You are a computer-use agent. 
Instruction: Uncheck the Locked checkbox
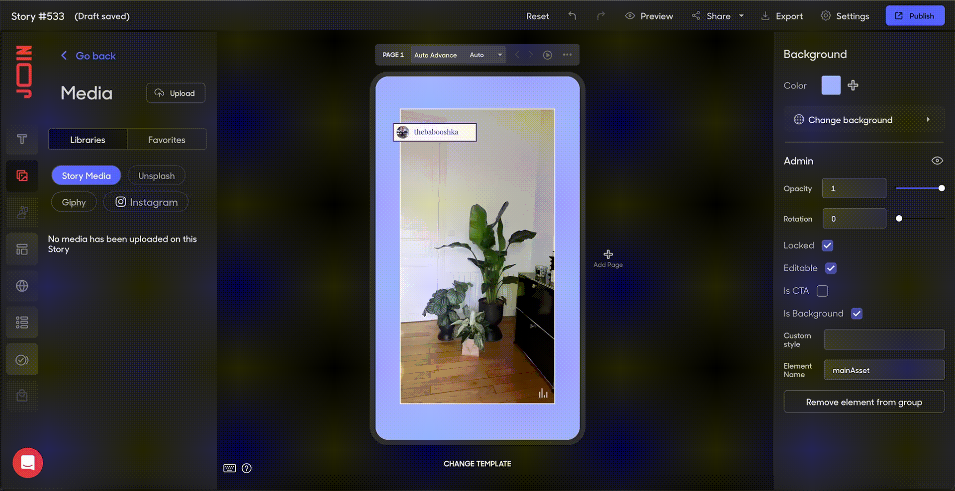click(x=828, y=245)
